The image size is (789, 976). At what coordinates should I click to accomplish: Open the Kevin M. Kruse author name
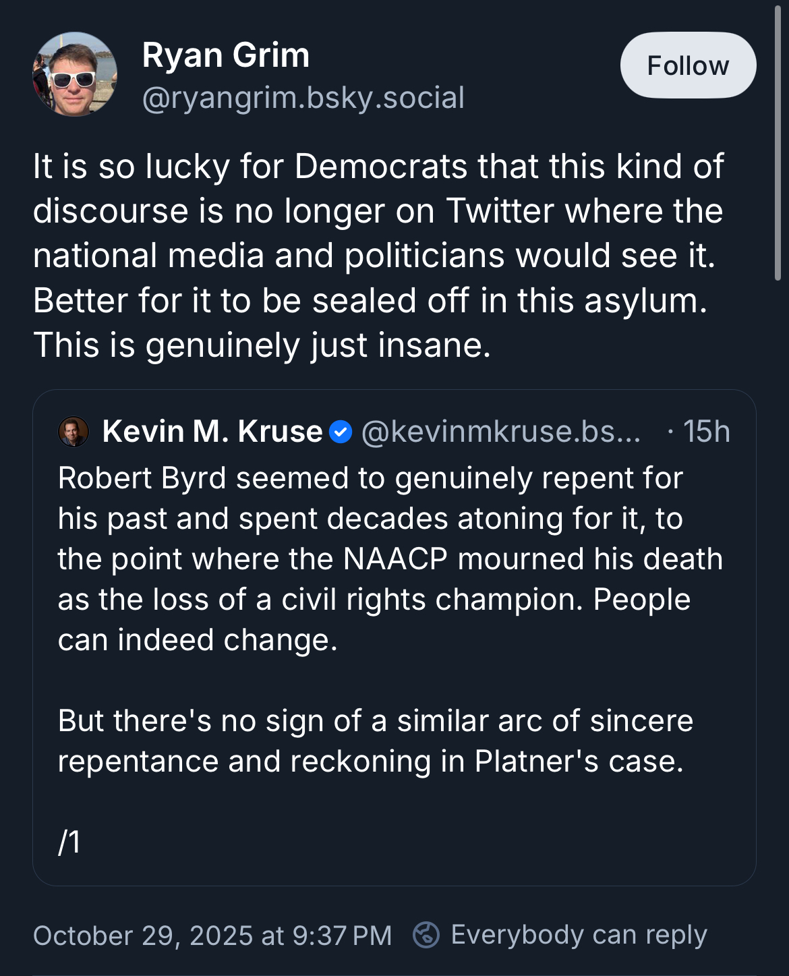click(212, 432)
